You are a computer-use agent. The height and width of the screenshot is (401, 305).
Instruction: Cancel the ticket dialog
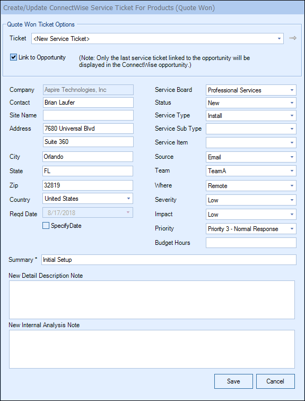click(275, 381)
